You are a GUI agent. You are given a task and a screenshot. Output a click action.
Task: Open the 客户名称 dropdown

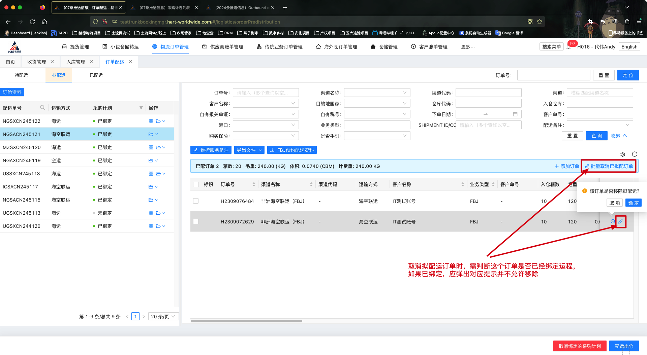pos(266,104)
